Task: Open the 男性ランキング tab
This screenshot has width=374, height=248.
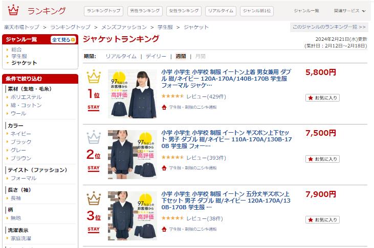Action: pyautogui.click(x=145, y=11)
